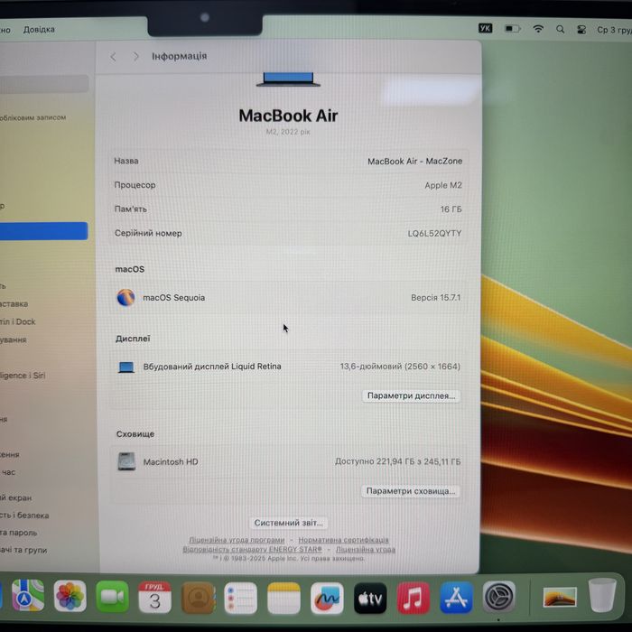The image size is (632, 632).
Task: Open the wallpaper image stack in Dock
Action: (560, 597)
